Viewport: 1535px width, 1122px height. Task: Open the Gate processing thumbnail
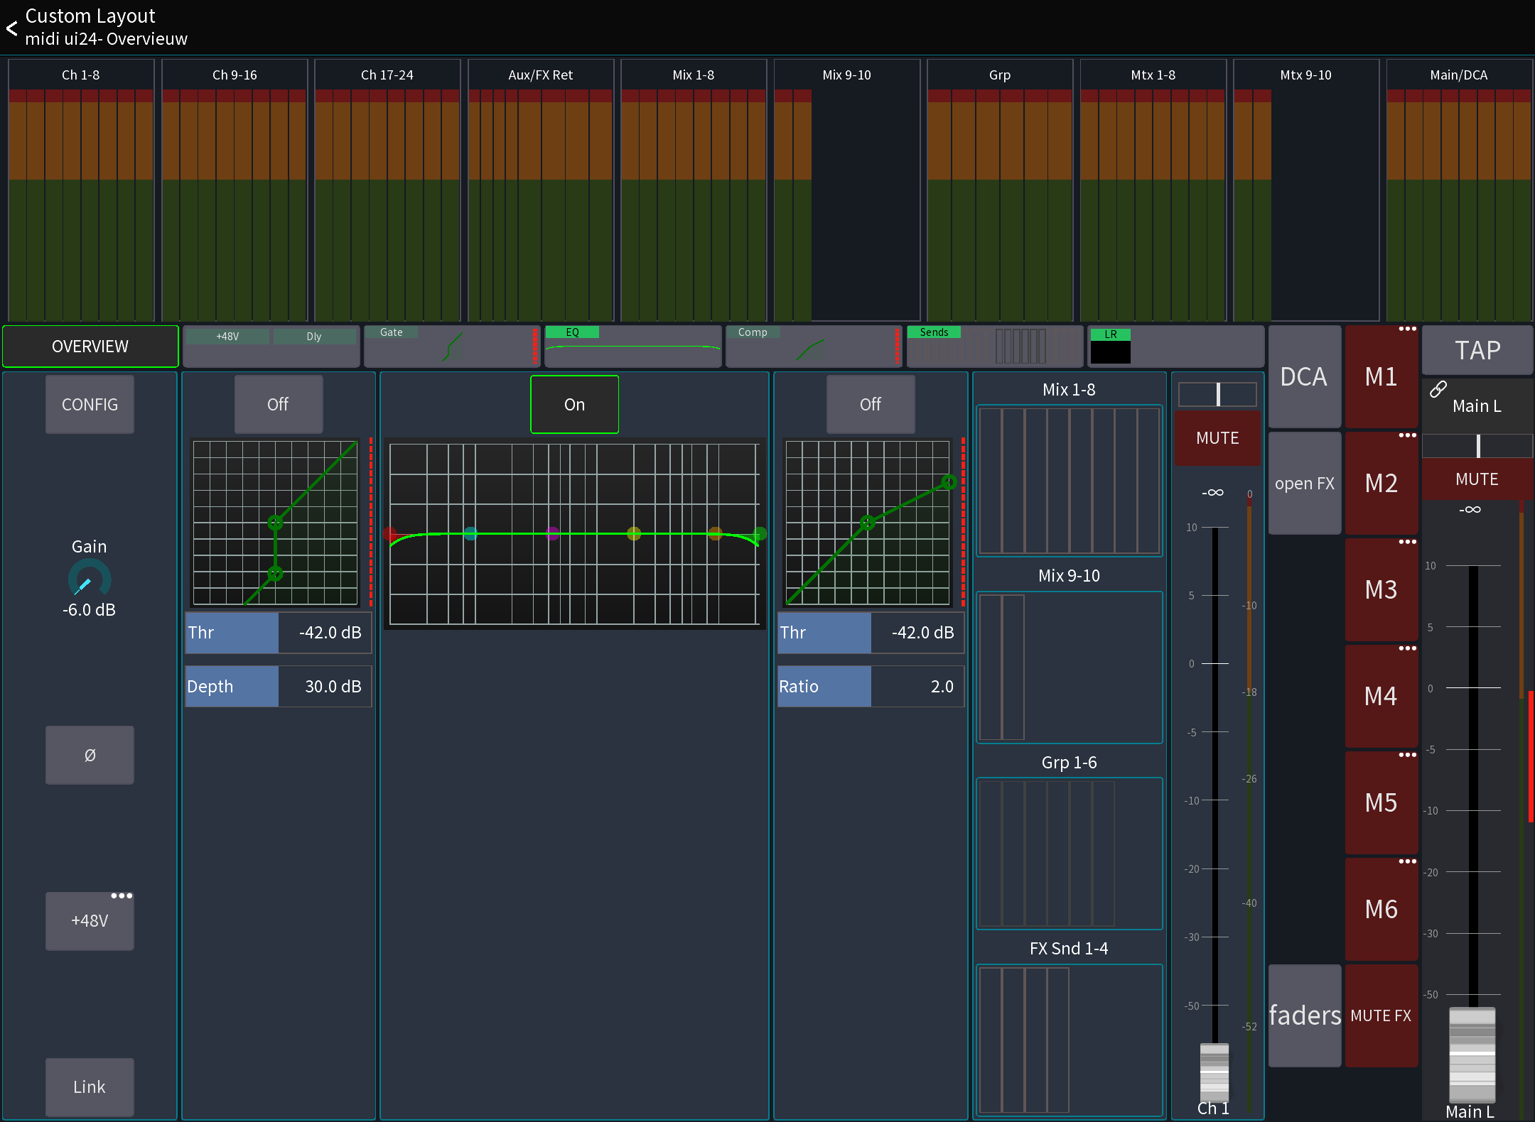[x=451, y=346]
